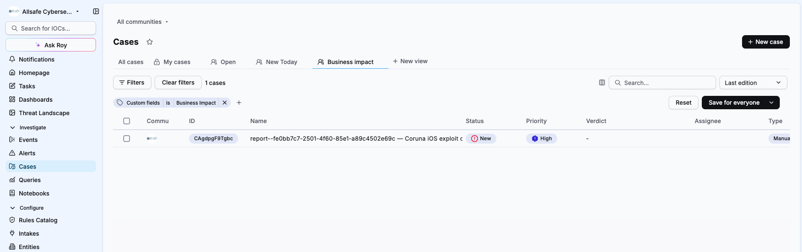Click the High priority badge
Viewport: 802px width, 252px height.
coord(542,139)
